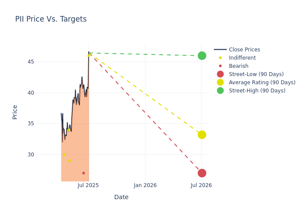Click the yellow Indifferent dot at 29

point(69,161)
